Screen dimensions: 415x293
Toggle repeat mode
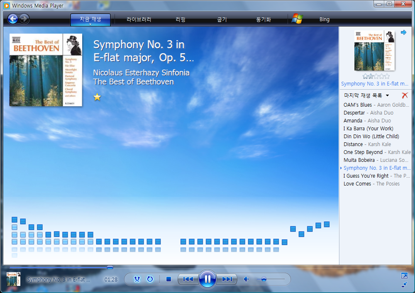150,279
